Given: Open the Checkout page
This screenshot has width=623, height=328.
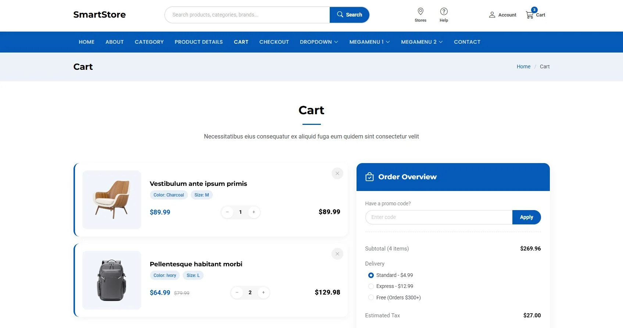Looking at the screenshot, I should [274, 42].
